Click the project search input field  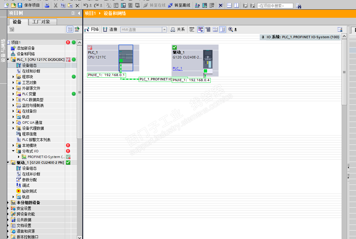[275, 6]
